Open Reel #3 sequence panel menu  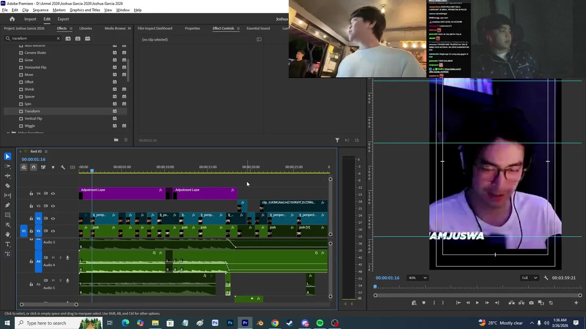tap(46, 151)
